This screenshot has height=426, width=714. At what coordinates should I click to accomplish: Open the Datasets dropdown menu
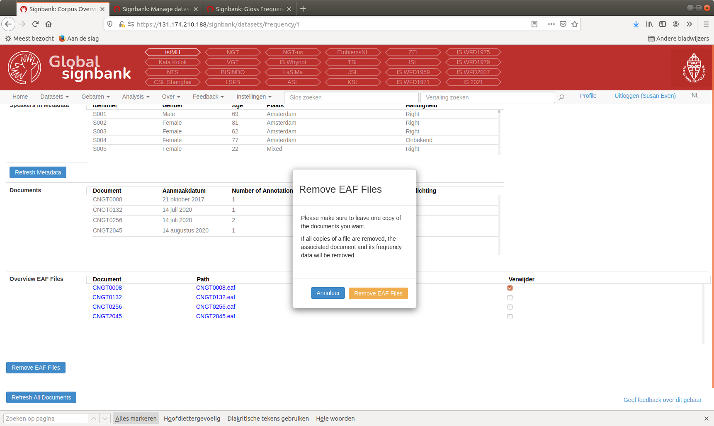click(54, 97)
